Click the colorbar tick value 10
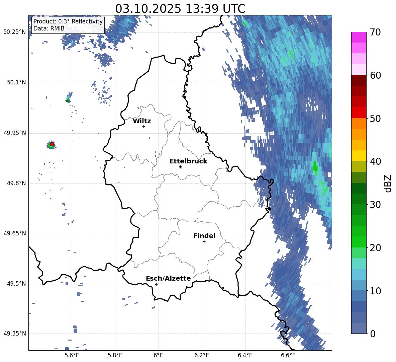Image resolution: width=396 pixels, height=362 pixels. coord(375,291)
